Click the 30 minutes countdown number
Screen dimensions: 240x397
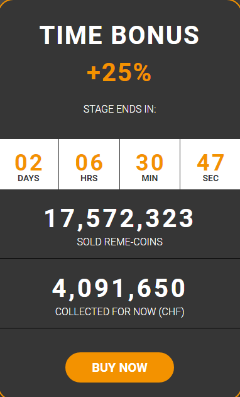coord(150,162)
